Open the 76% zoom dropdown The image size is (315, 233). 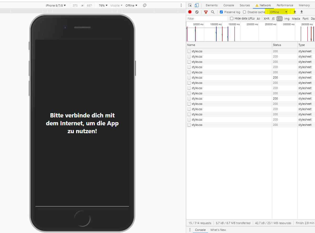click(x=103, y=6)
